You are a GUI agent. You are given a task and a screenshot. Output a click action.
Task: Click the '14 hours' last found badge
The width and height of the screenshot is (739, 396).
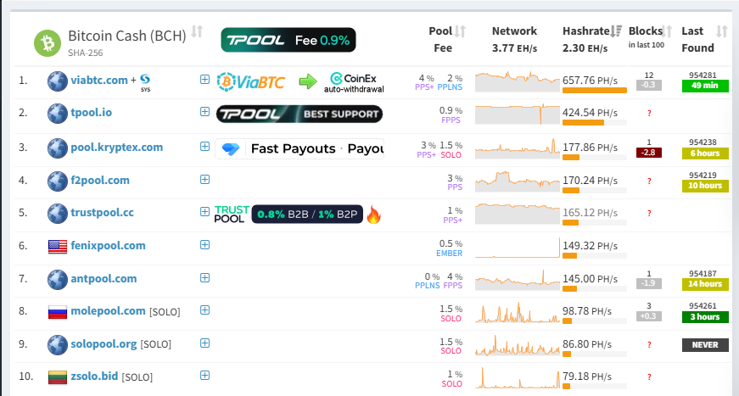(705, 284)
